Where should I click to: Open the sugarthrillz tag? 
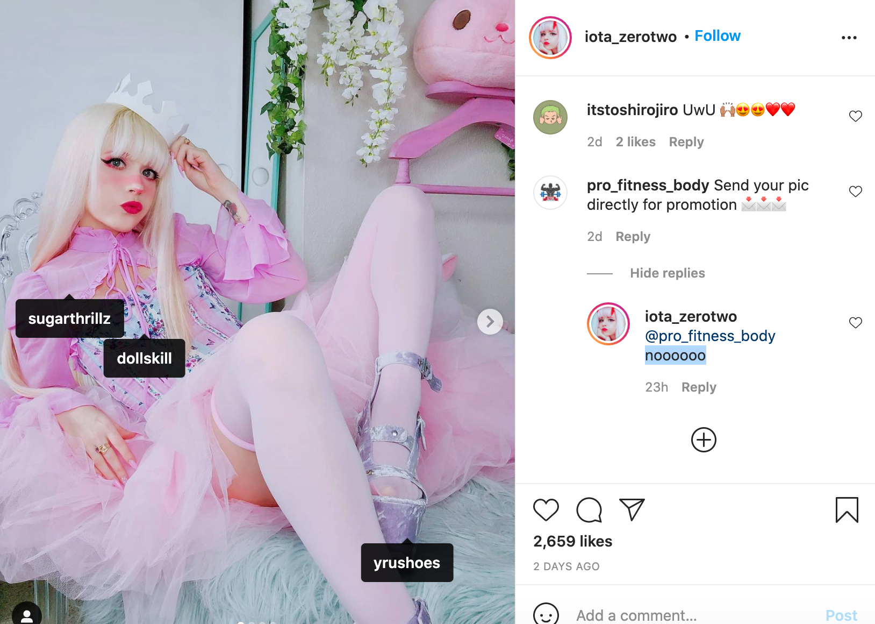pyautogui.click(x=70, y=318)
